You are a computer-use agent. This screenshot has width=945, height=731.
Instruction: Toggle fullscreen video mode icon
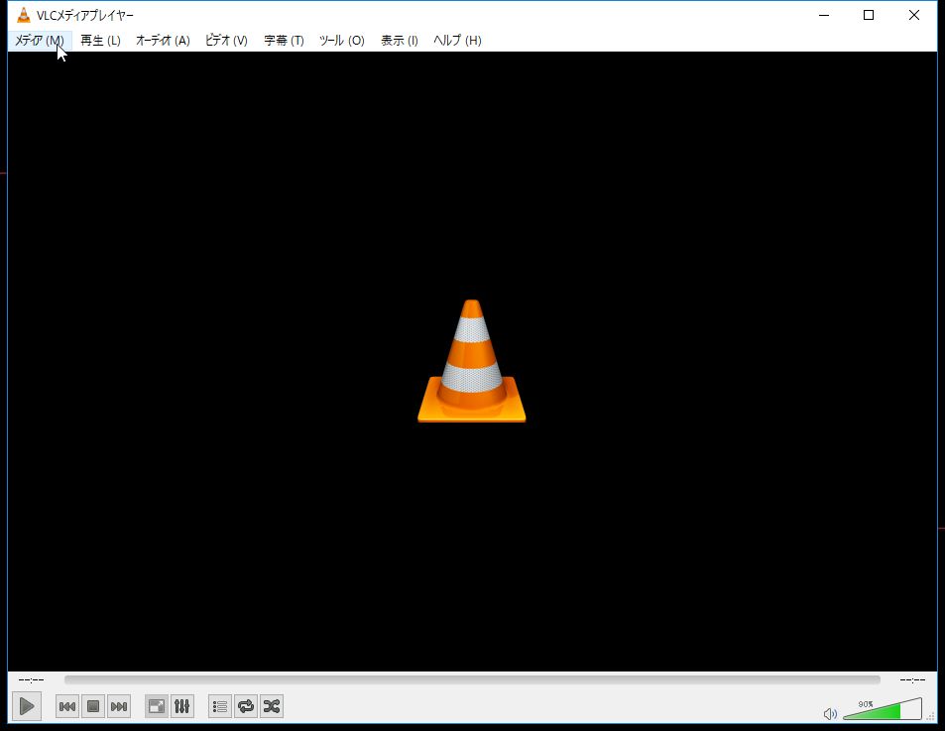coord(157,706)
